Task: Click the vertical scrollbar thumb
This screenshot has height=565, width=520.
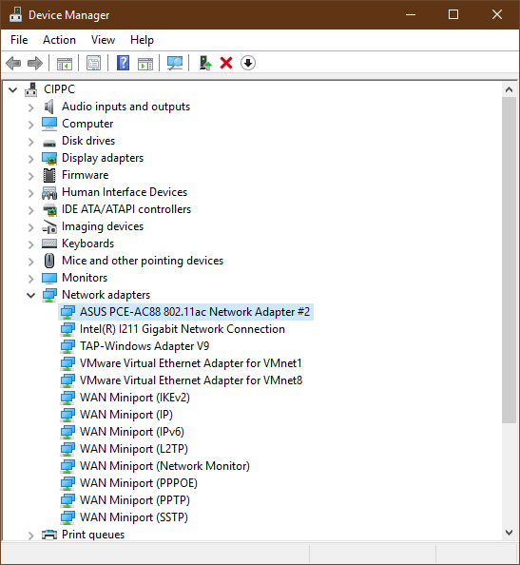Action: [509, 260]
